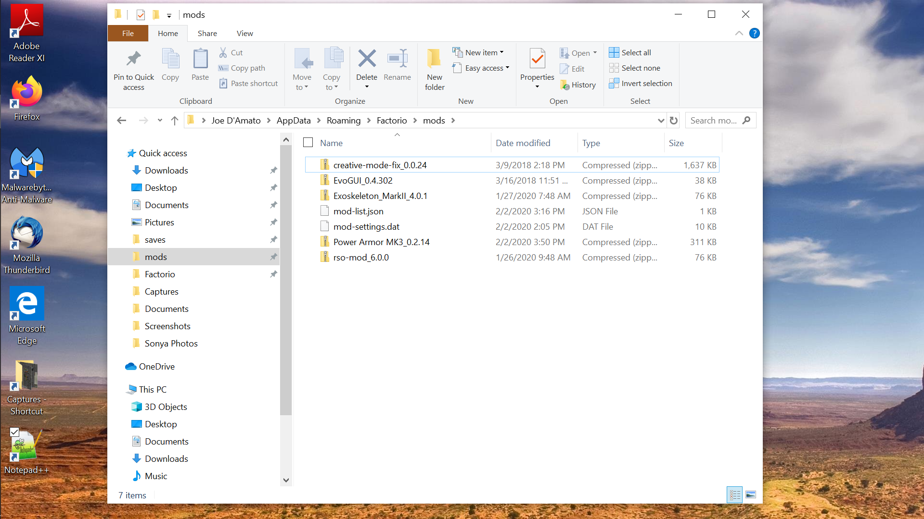
Task: Collapse the ribbon with chevron
Action: (x=739, y=33)
